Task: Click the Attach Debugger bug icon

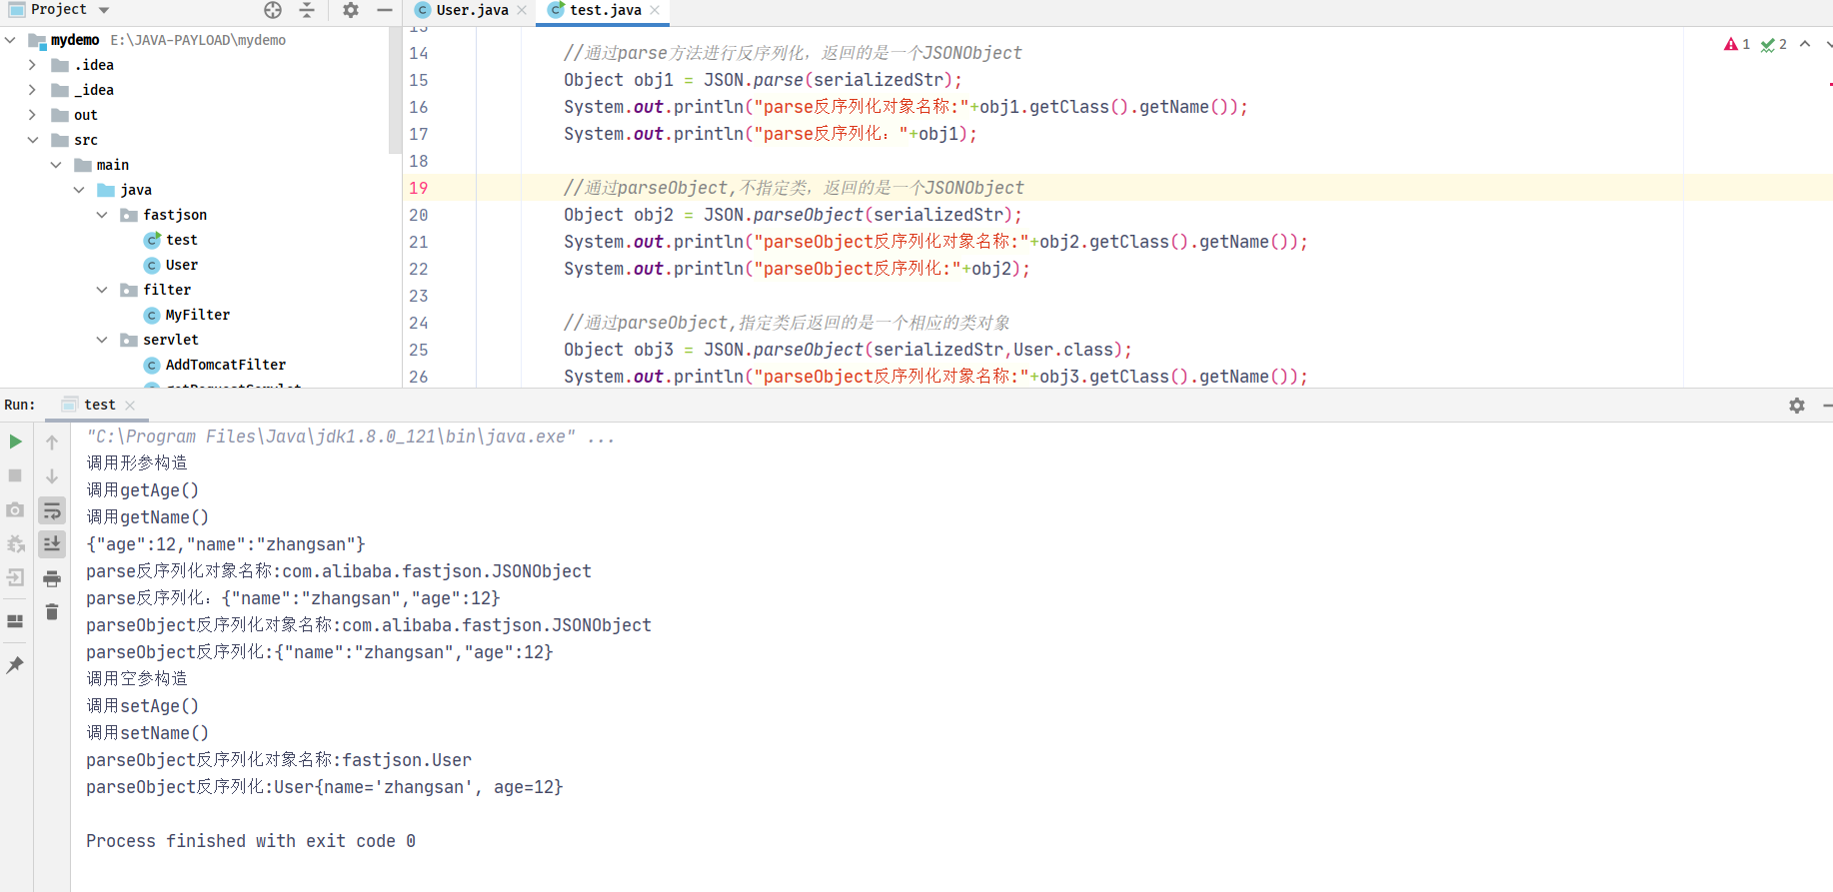Action: click(15, 543)
